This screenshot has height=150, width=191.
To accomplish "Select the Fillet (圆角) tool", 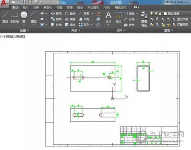I will click(84, 19).
